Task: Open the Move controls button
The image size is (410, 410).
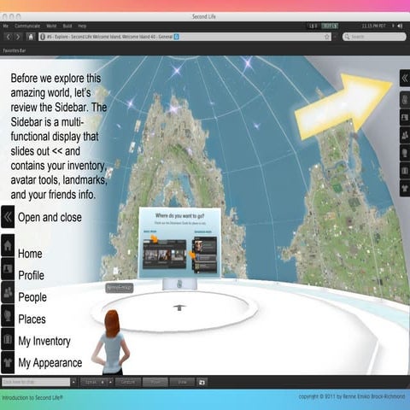Action: (155, 382)
